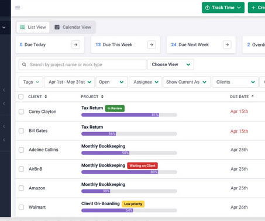Open Due This Week arrow button

[152, 45]
